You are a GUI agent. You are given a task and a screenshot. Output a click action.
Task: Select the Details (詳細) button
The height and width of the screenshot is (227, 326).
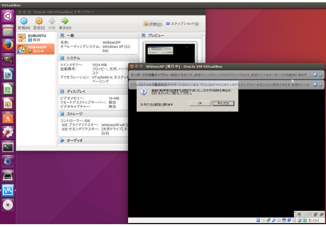click(x=153, y=24)
